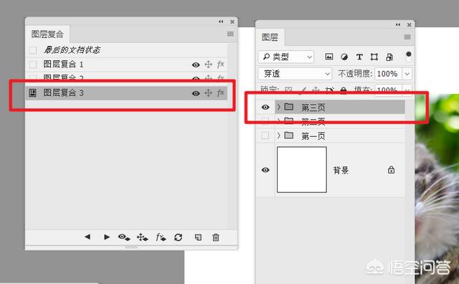Click position icon on 图层复合 1 row
This screenshot has width=459, height=284.
pos(208,64)
